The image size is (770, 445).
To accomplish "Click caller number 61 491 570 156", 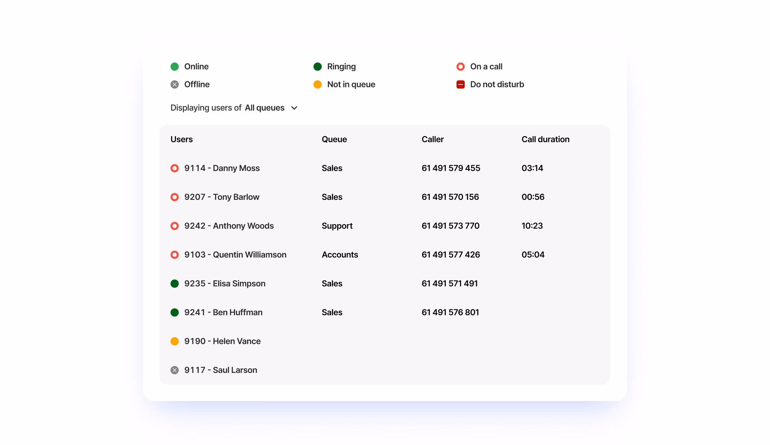I will point(450,197).
